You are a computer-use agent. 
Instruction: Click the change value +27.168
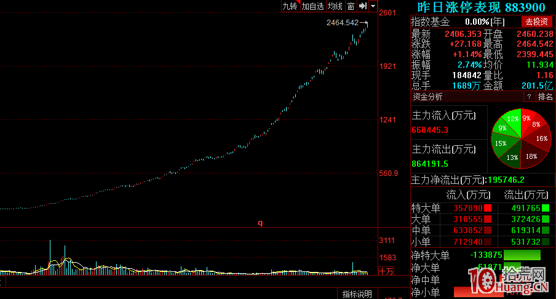pos(466,44)
